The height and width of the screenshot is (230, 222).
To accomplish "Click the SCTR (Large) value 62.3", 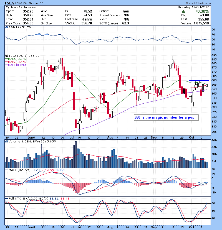I will point(125,23).
